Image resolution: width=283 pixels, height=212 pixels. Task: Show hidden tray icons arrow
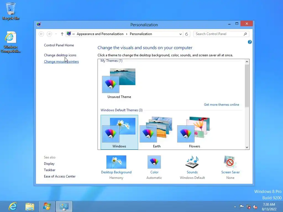click(x=235, y=207)
